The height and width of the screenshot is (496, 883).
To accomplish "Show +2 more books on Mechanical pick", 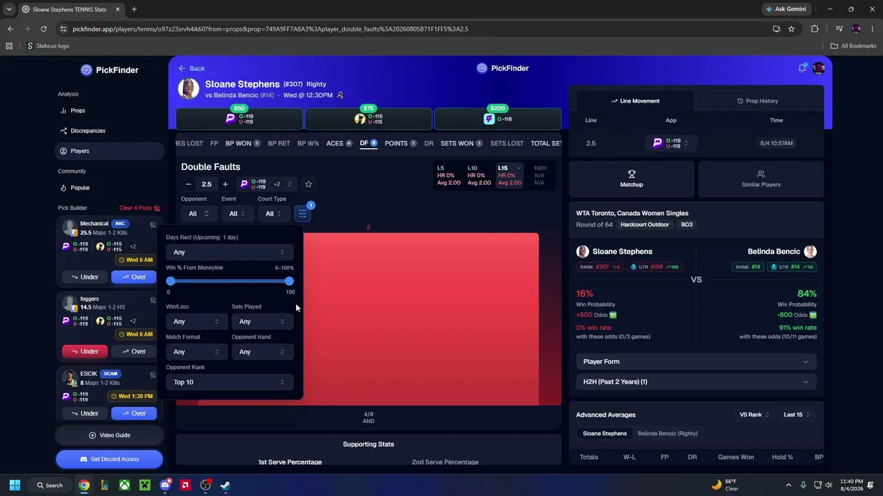I will pos(132,246).
